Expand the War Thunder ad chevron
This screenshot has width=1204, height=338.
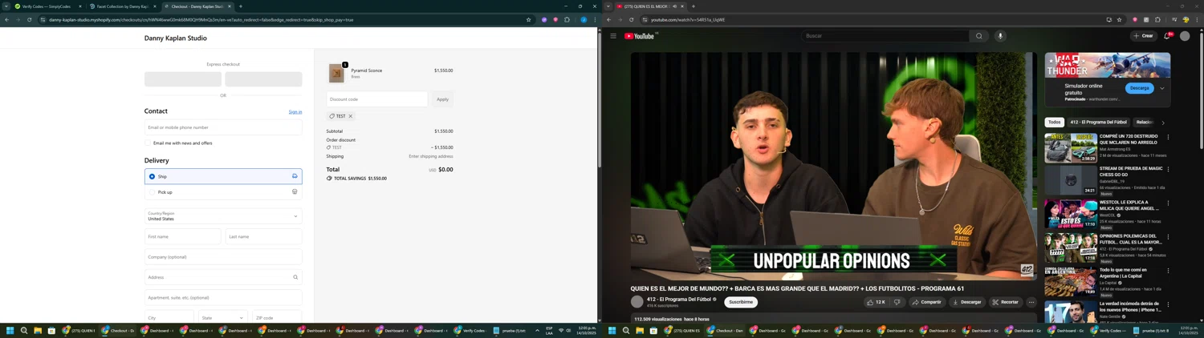(1161, 88)
